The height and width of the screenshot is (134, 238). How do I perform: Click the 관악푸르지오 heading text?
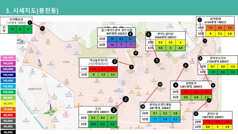218,58
